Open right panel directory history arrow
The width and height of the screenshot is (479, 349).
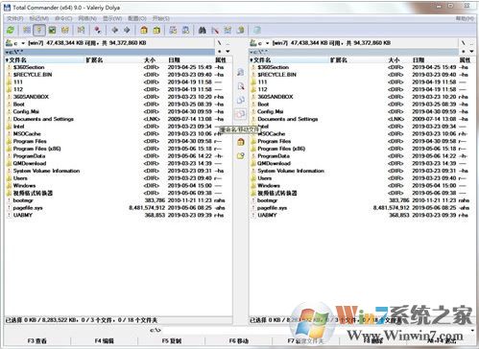pyautogui.click(x=471, y=52)
